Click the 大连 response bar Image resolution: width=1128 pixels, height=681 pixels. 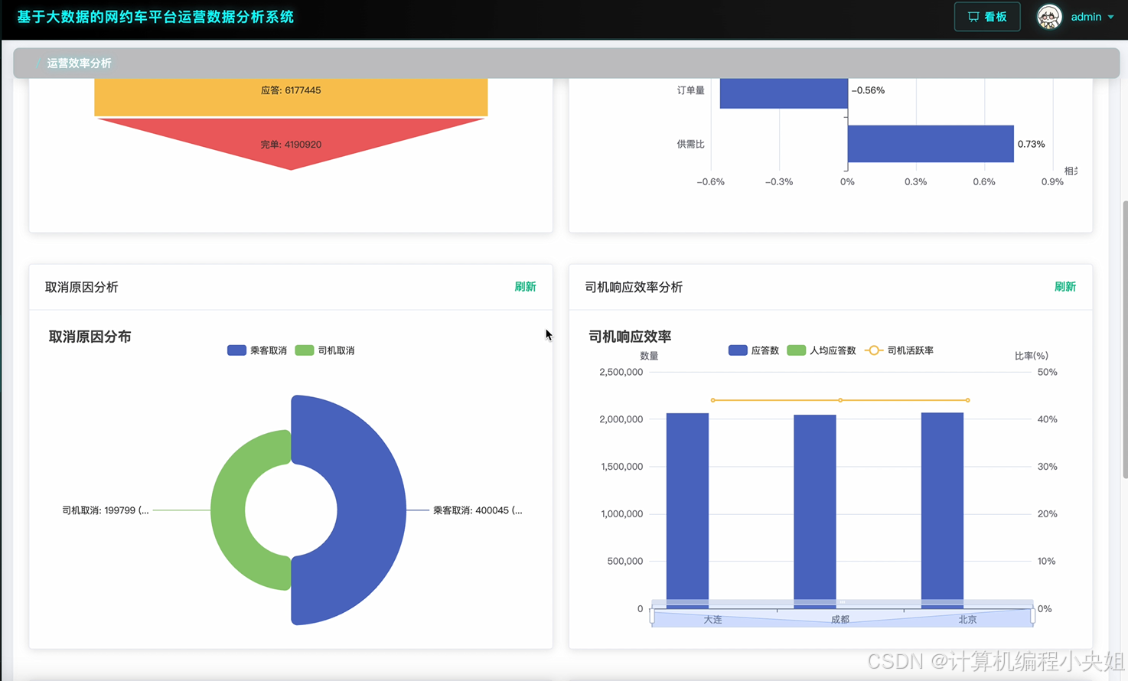tap(687, 510)
